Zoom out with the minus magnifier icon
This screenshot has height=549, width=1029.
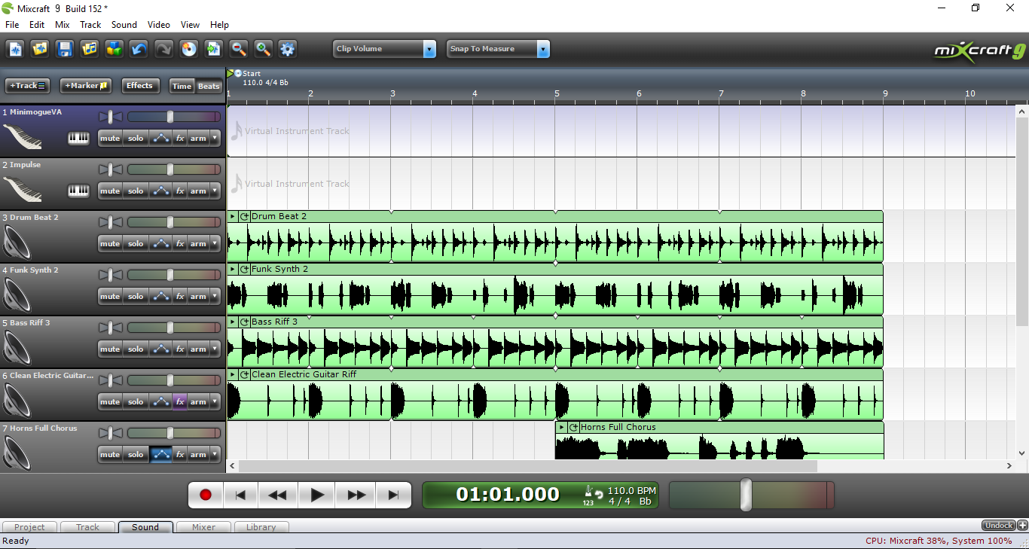coord(238,49)
